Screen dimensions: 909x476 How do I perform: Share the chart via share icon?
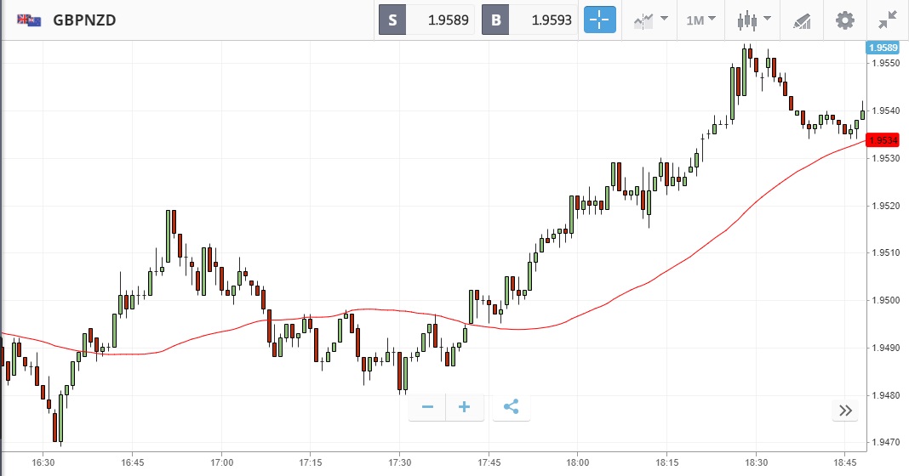point(511,408)
